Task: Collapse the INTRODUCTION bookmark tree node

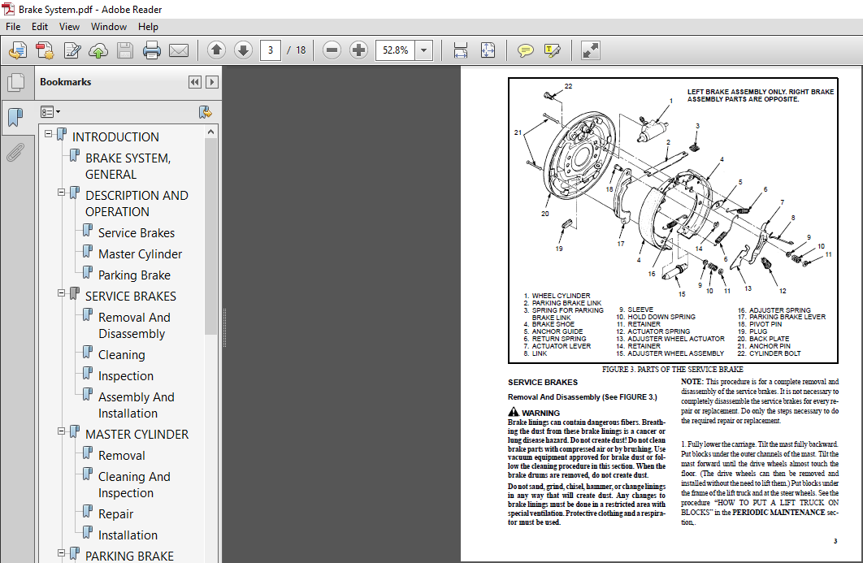Action: (49, 134)
